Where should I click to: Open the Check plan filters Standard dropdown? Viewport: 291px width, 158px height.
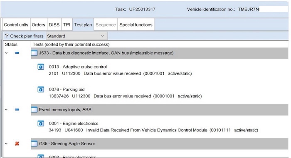[x=76, y=36]
